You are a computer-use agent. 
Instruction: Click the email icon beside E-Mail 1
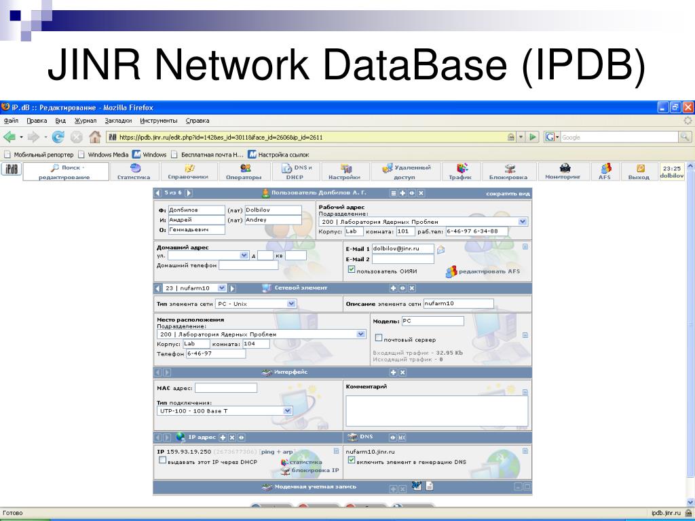coord(440,250)
